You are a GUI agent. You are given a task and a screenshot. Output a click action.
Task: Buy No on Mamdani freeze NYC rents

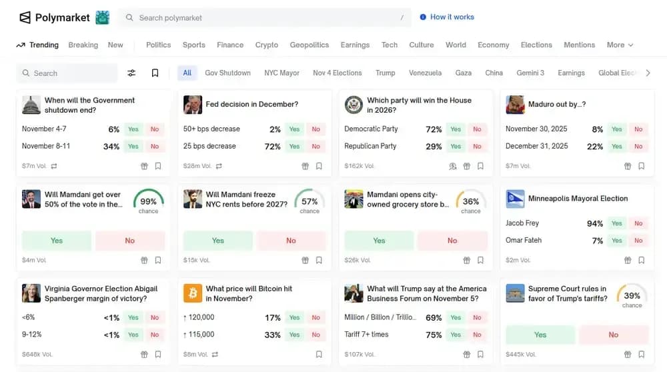(291, 241)
